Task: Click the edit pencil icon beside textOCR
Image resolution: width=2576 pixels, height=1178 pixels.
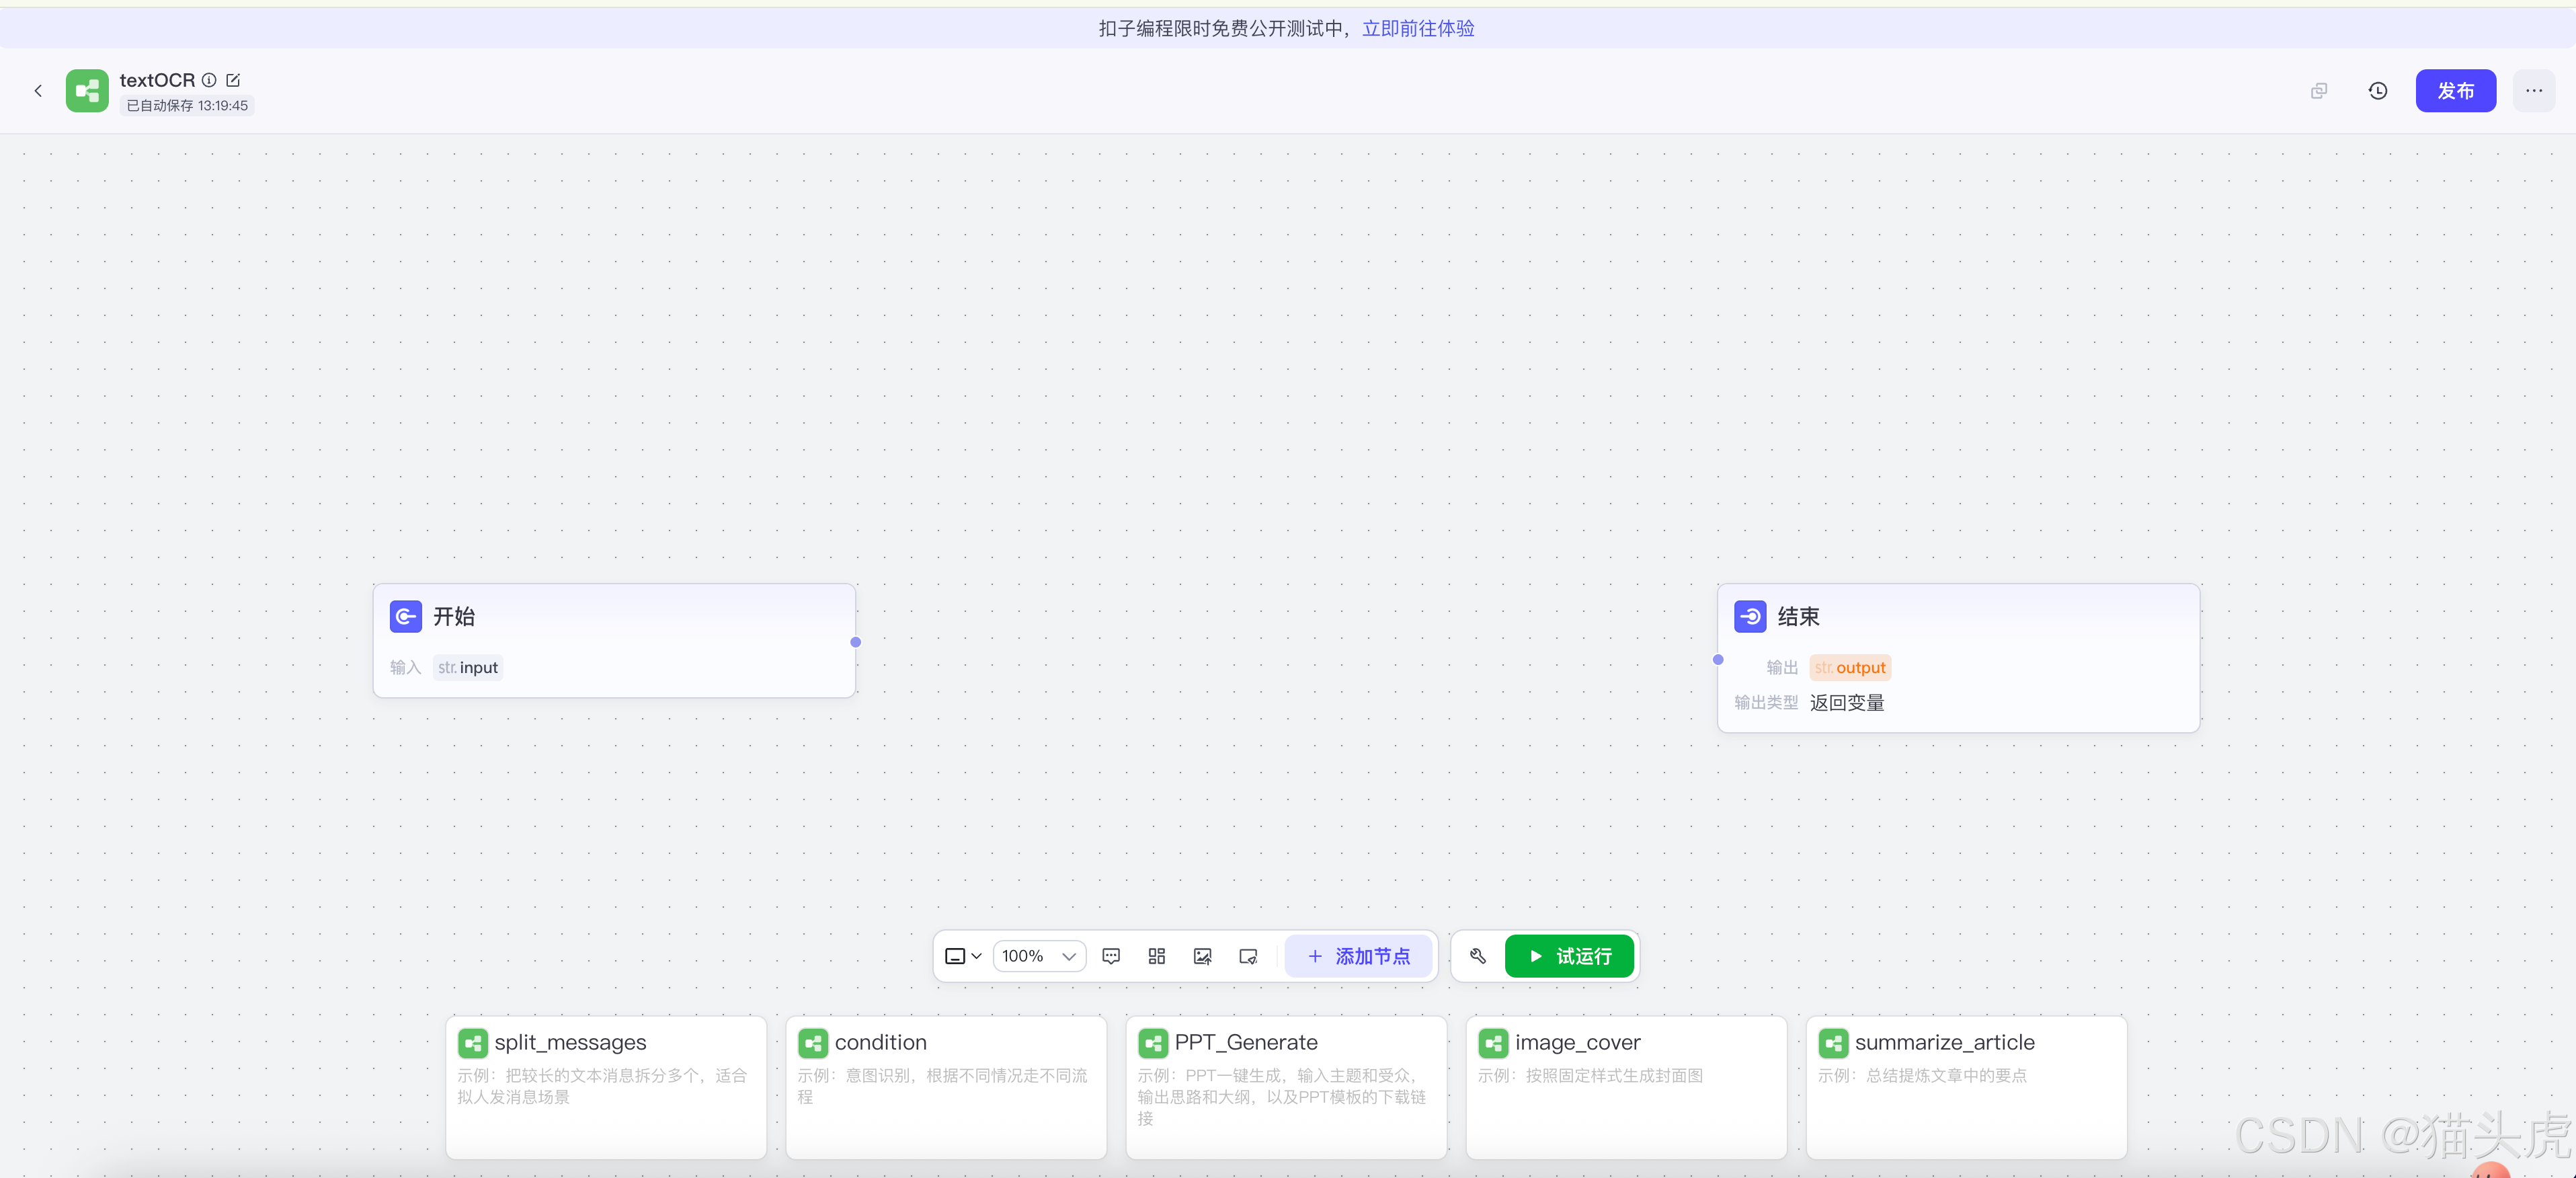Action: 233,80
